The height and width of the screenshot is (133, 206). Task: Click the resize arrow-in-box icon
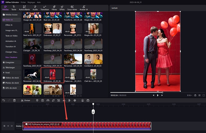coord(59,100)
